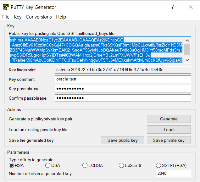Click the Load button
Viewport: 200px width, 182px height.
(169, 130)
